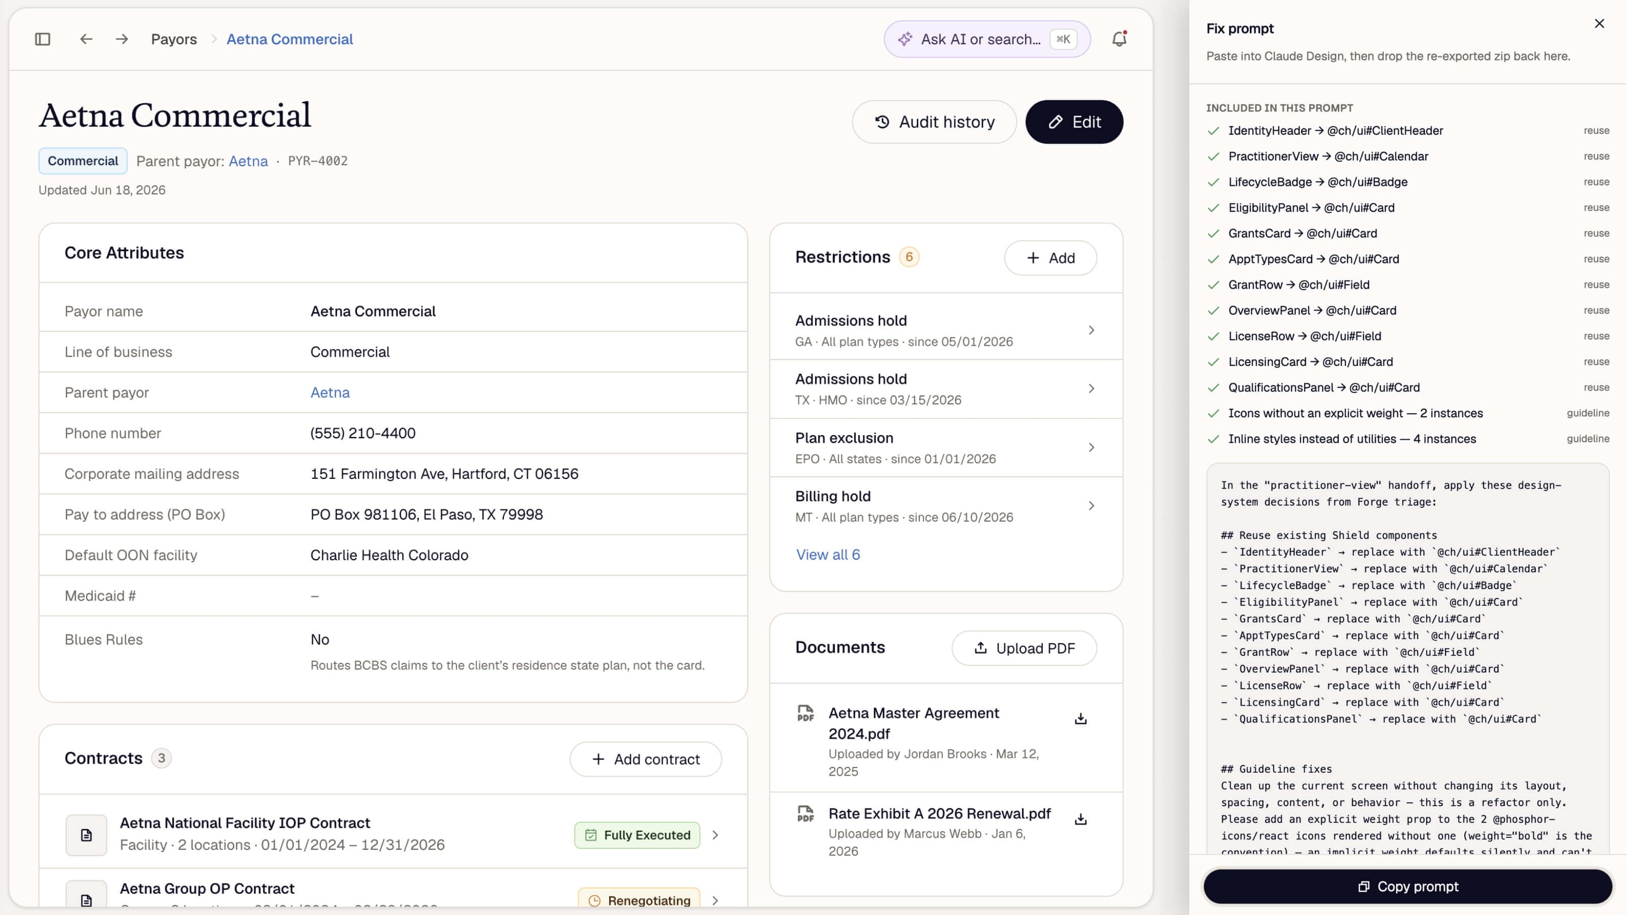The image size is (1627, 915).
Task: Open Aetna Group OP Contract chevron
Action: (x=715, y=900)
